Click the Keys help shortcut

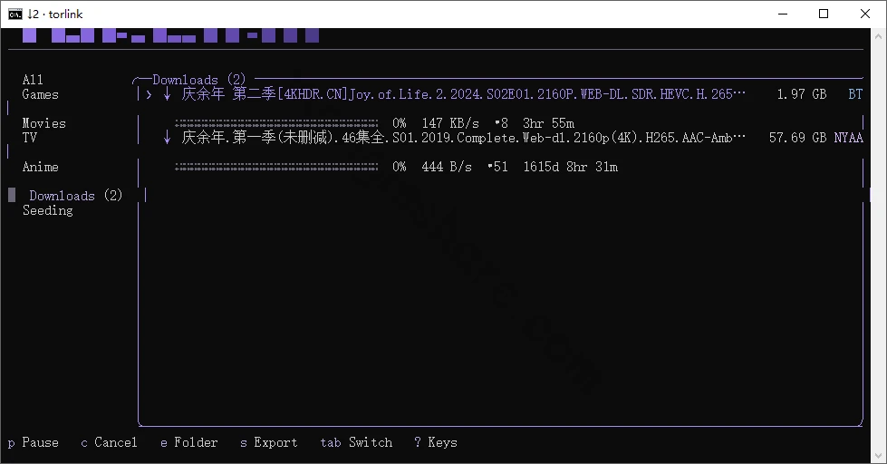[436, 442]
